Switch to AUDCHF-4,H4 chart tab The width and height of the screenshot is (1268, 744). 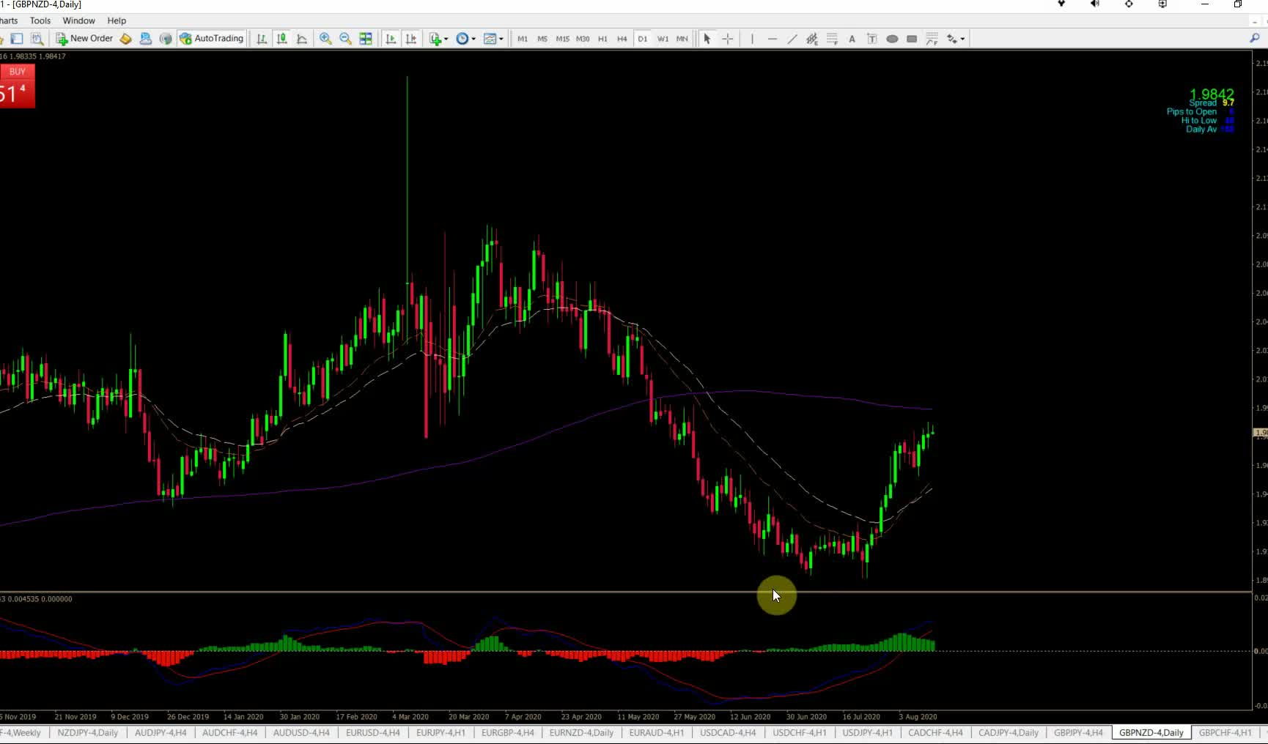click(x=229, y=732)
